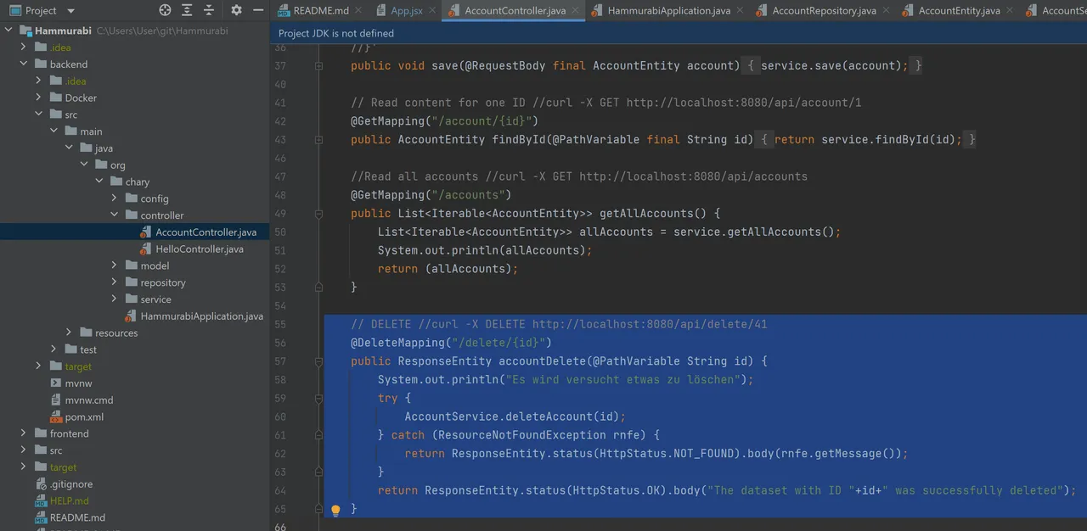Viewport: 1087px width, 531px height.
Task: Expand the repository package
Action: 115,282
